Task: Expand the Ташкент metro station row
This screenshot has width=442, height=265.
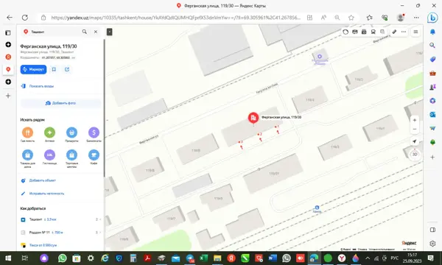Action: tap(60, 219)
